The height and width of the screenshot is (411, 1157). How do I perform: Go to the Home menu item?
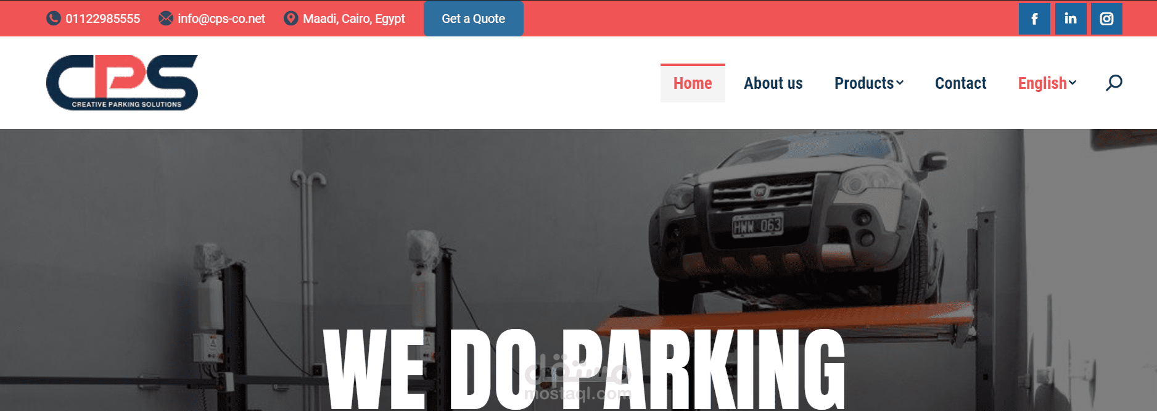click(x=693, y=83)
